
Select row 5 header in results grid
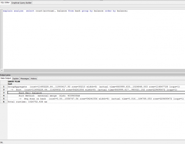click(x=4, y=99)
